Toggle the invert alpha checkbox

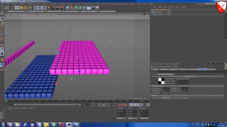pyautogui.click(x=189, y=98)
